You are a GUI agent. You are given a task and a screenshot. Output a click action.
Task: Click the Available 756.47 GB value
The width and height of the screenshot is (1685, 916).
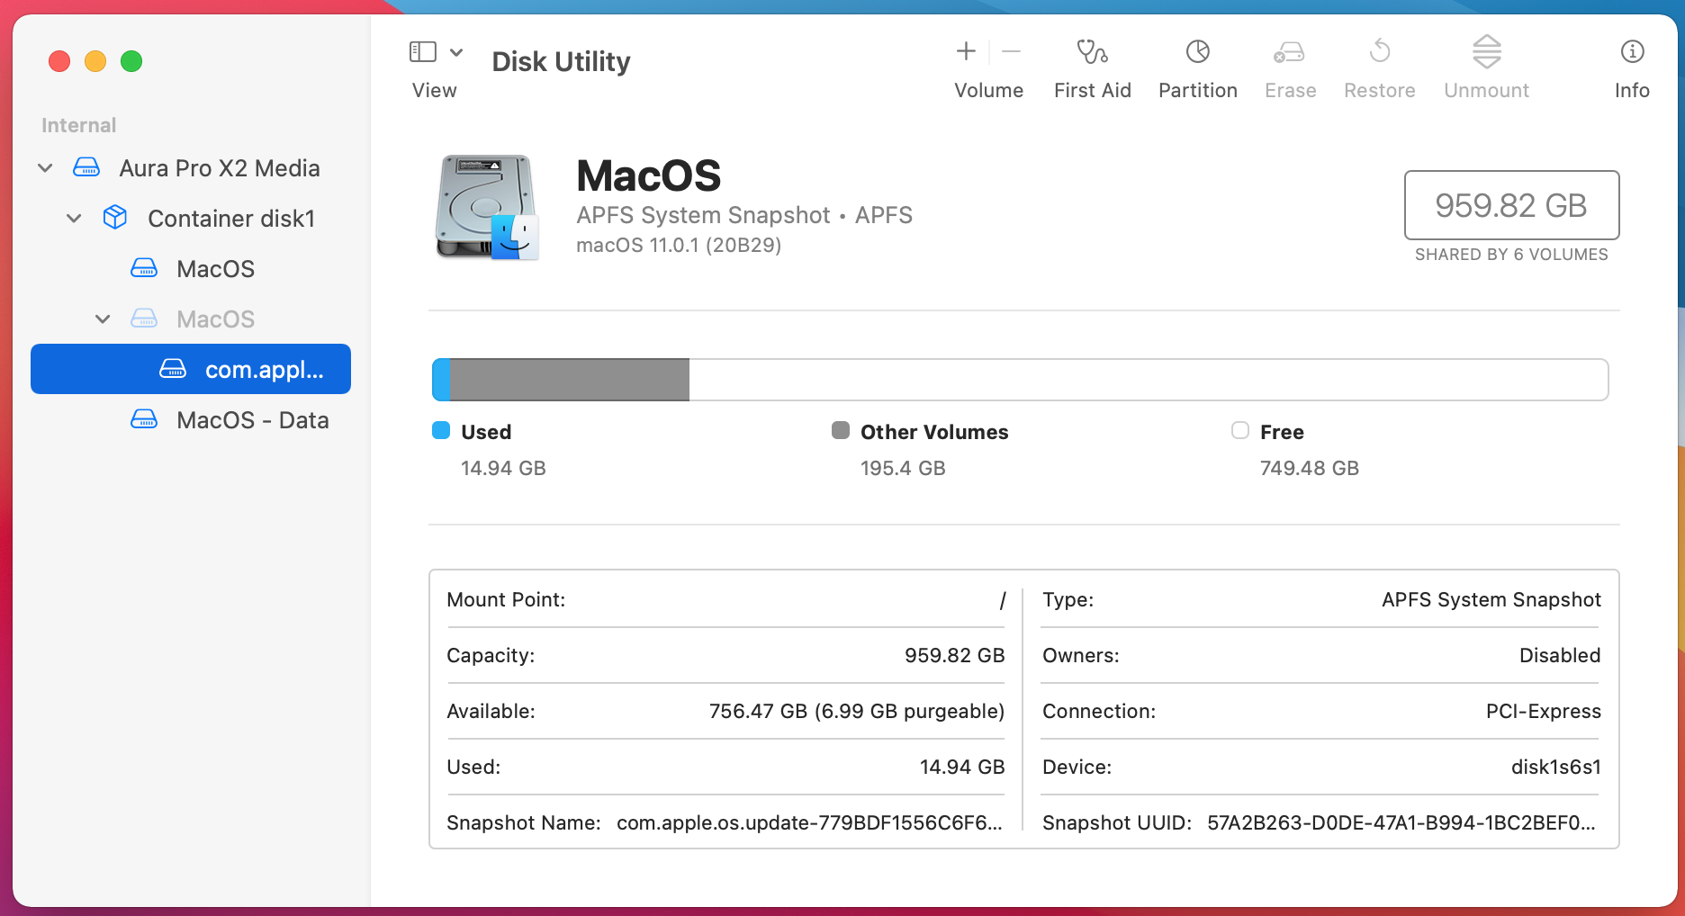tap(857, 711)
